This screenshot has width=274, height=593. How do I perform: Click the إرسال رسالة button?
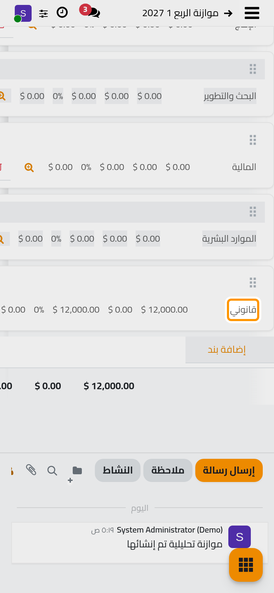coord(229,470)
